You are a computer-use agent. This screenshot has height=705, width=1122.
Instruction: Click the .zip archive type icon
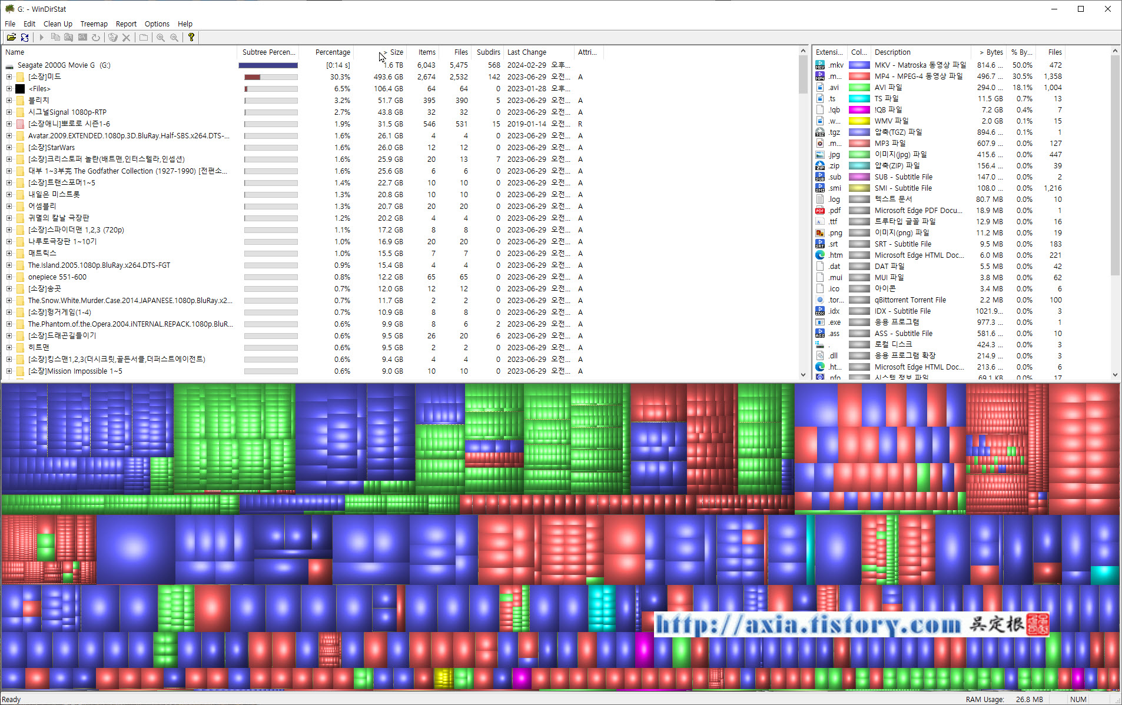click(x=820, y=166)
